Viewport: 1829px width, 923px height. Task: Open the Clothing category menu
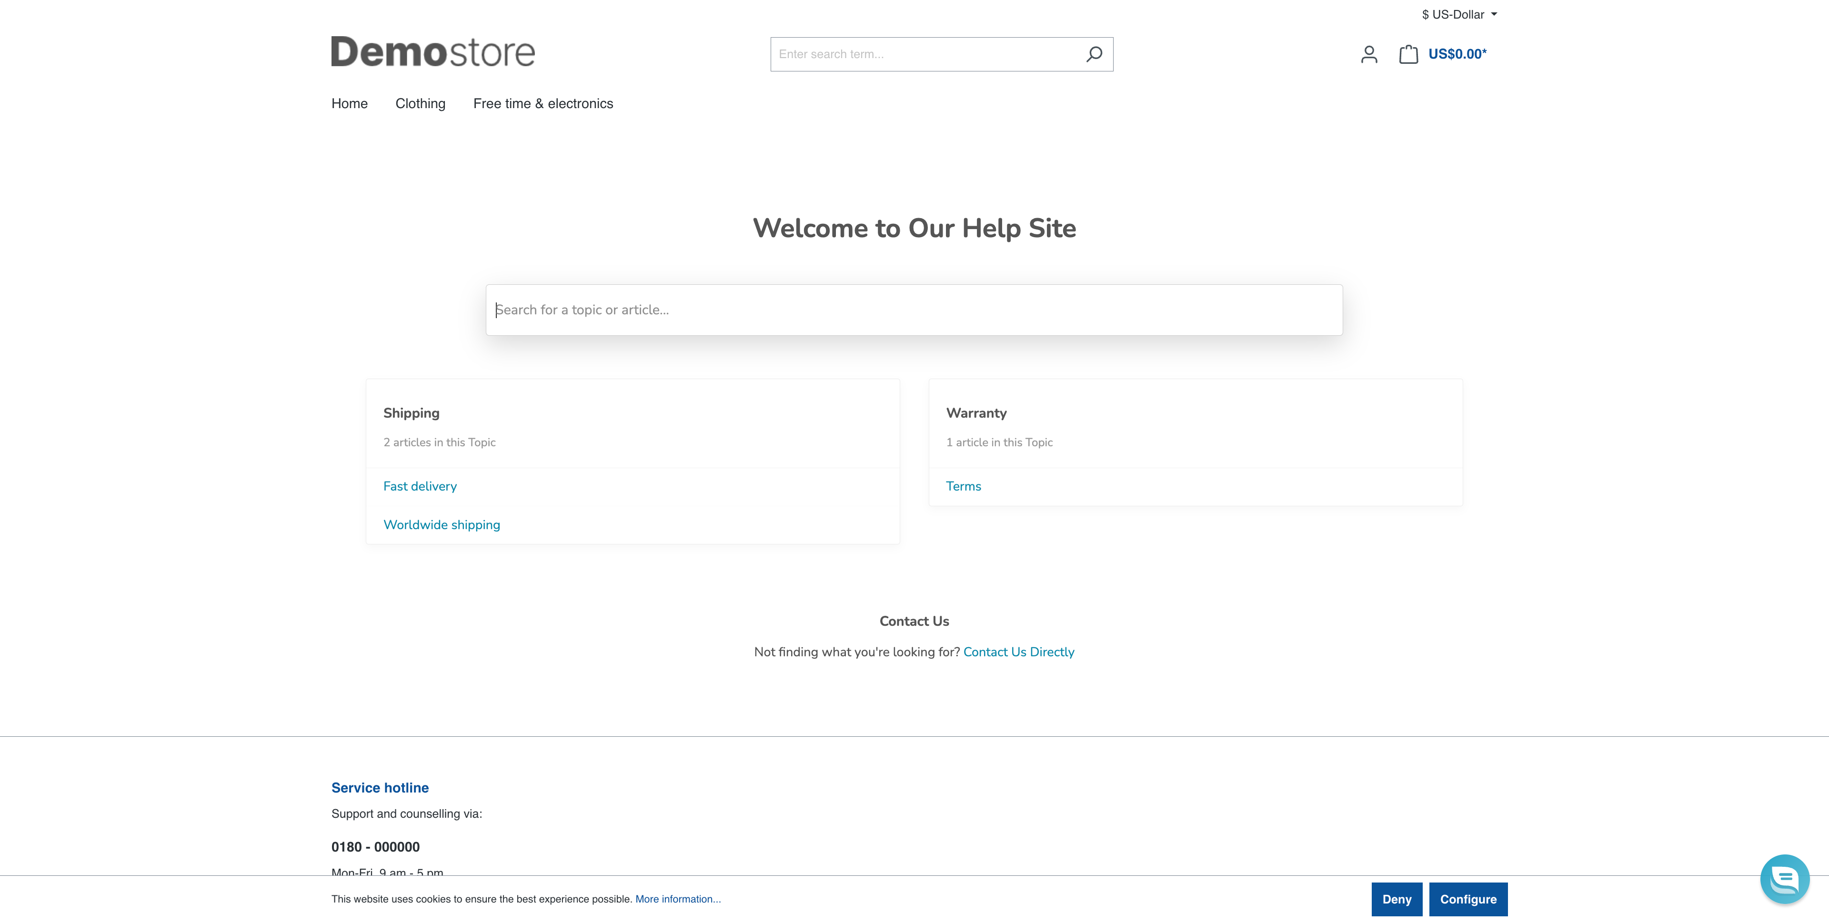[x=420, y=104]
